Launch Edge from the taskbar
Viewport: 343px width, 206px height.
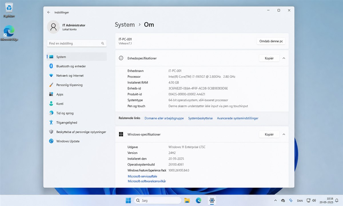[198, 201]
